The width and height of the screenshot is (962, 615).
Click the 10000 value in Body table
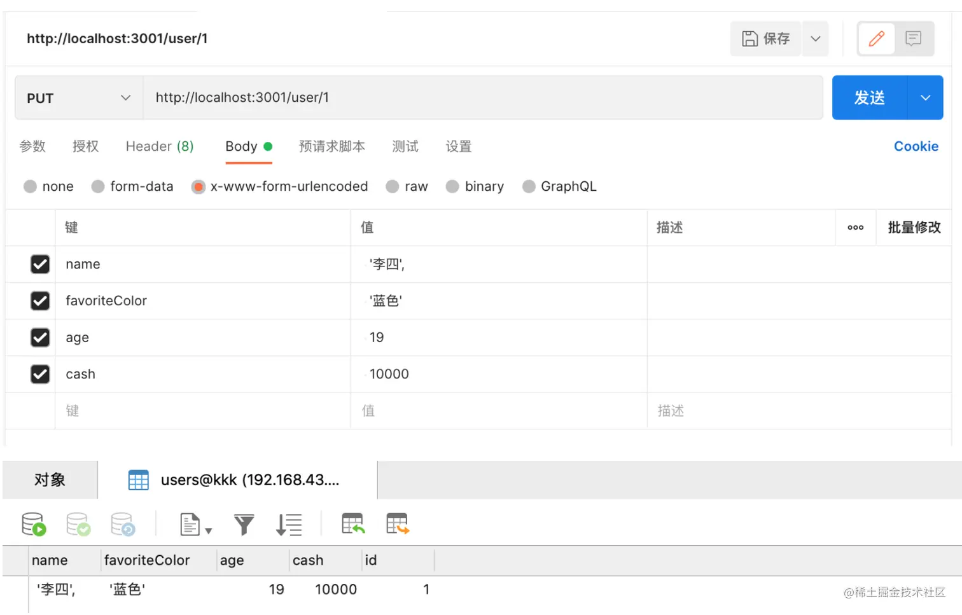click(499, 374)
